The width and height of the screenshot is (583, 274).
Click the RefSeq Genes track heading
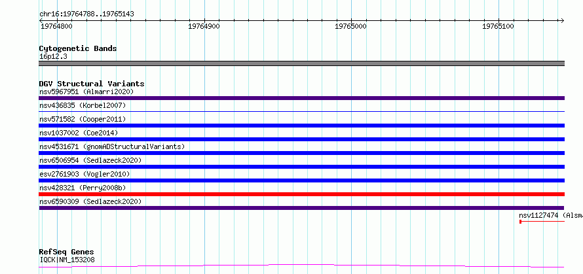(66, 252)
